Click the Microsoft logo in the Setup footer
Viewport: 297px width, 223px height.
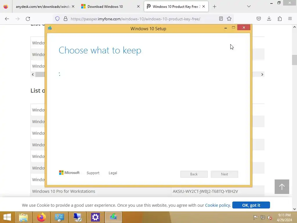69,172
